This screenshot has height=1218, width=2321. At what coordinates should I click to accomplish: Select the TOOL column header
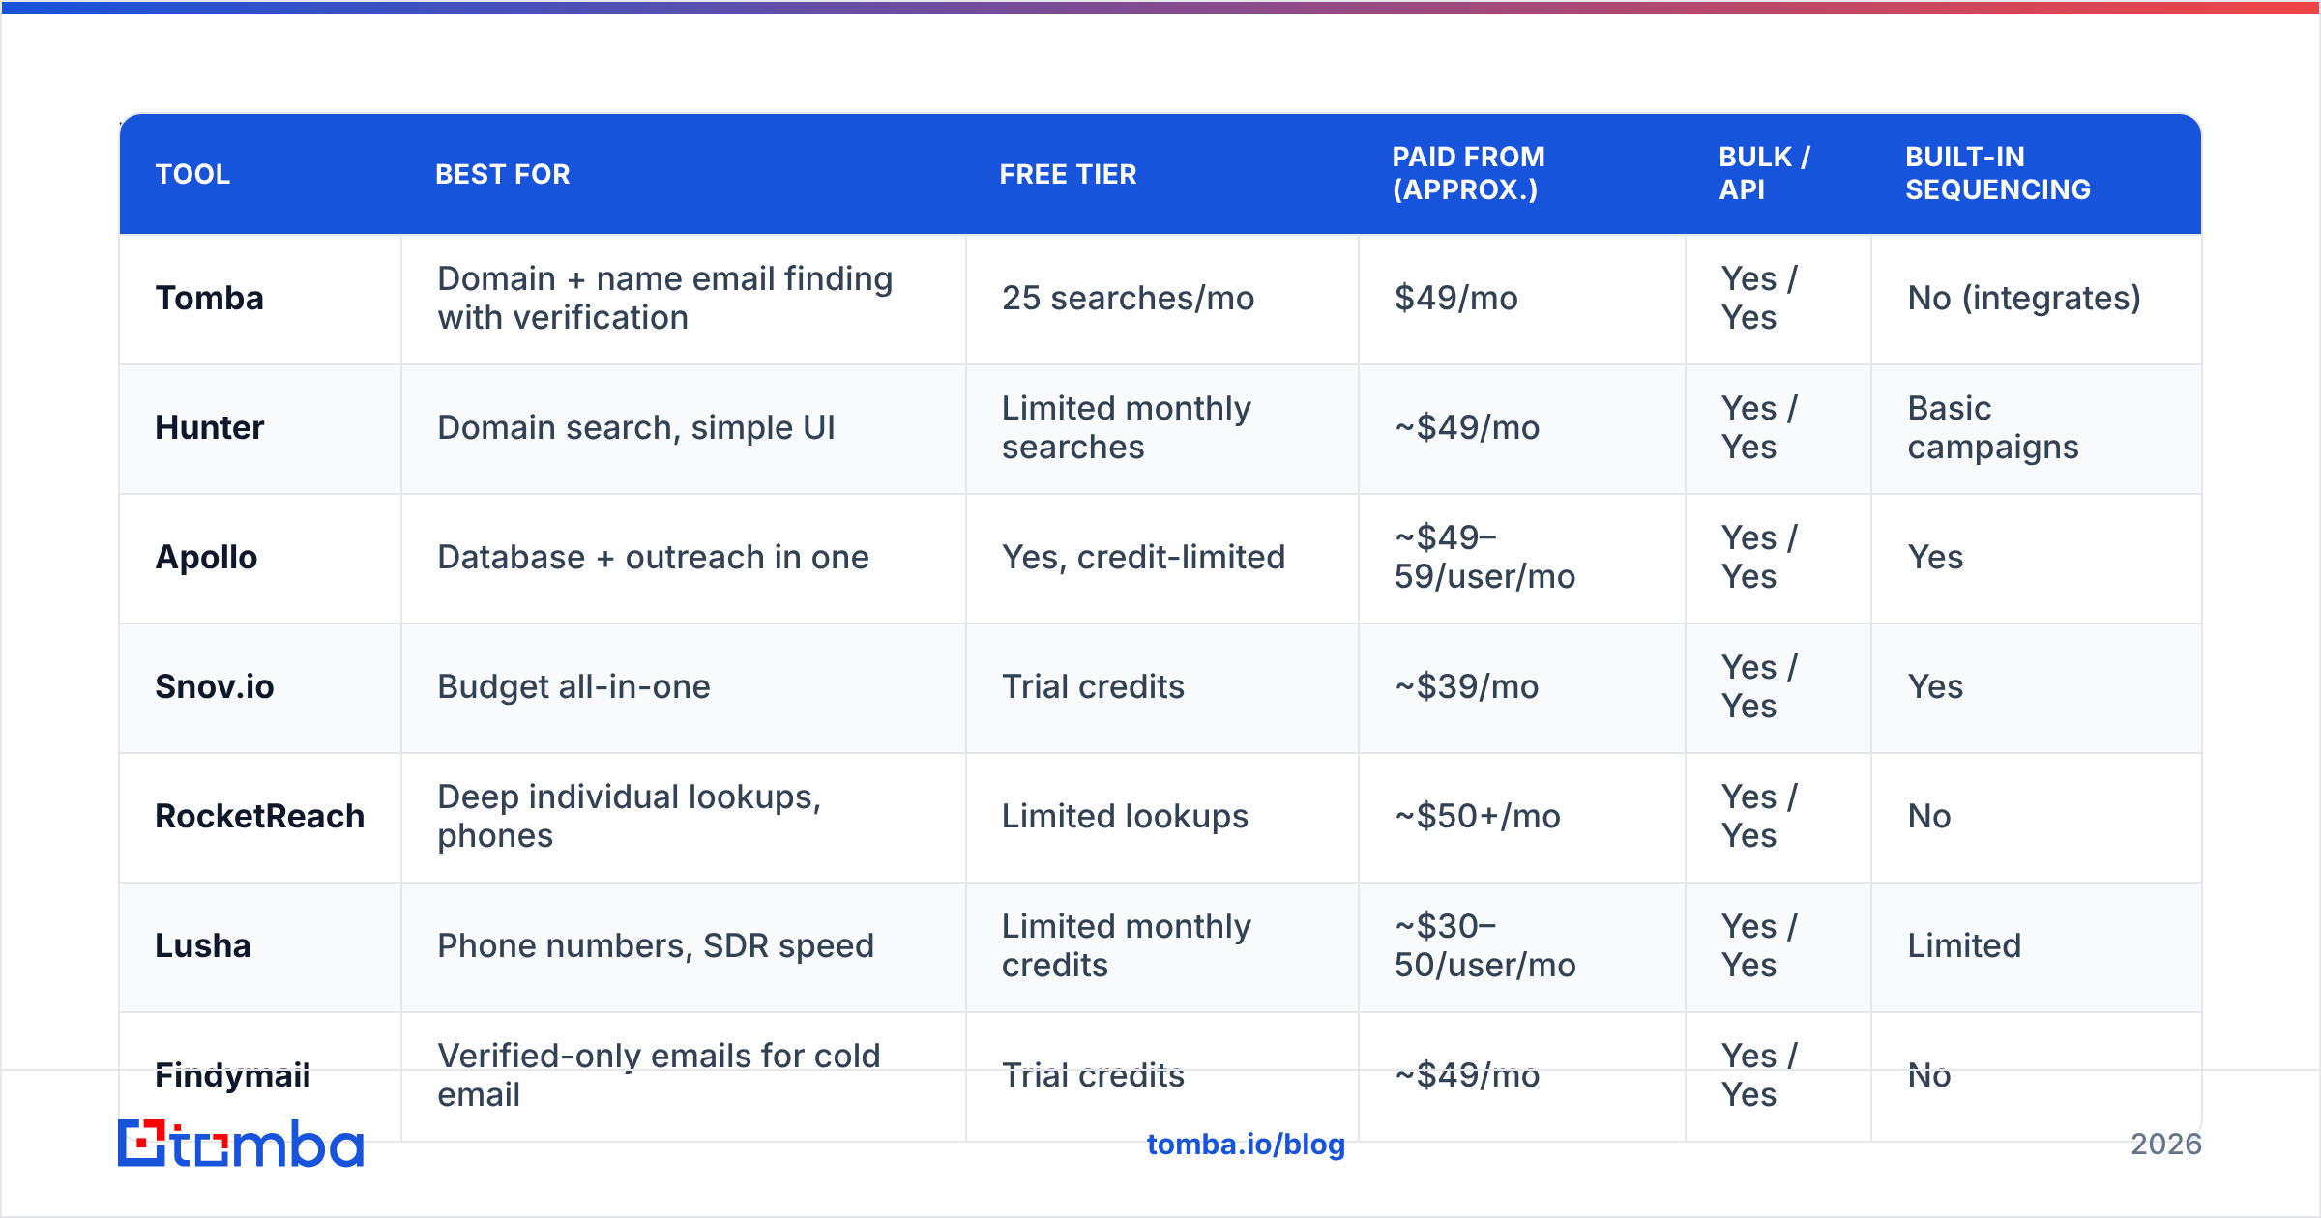193,174
